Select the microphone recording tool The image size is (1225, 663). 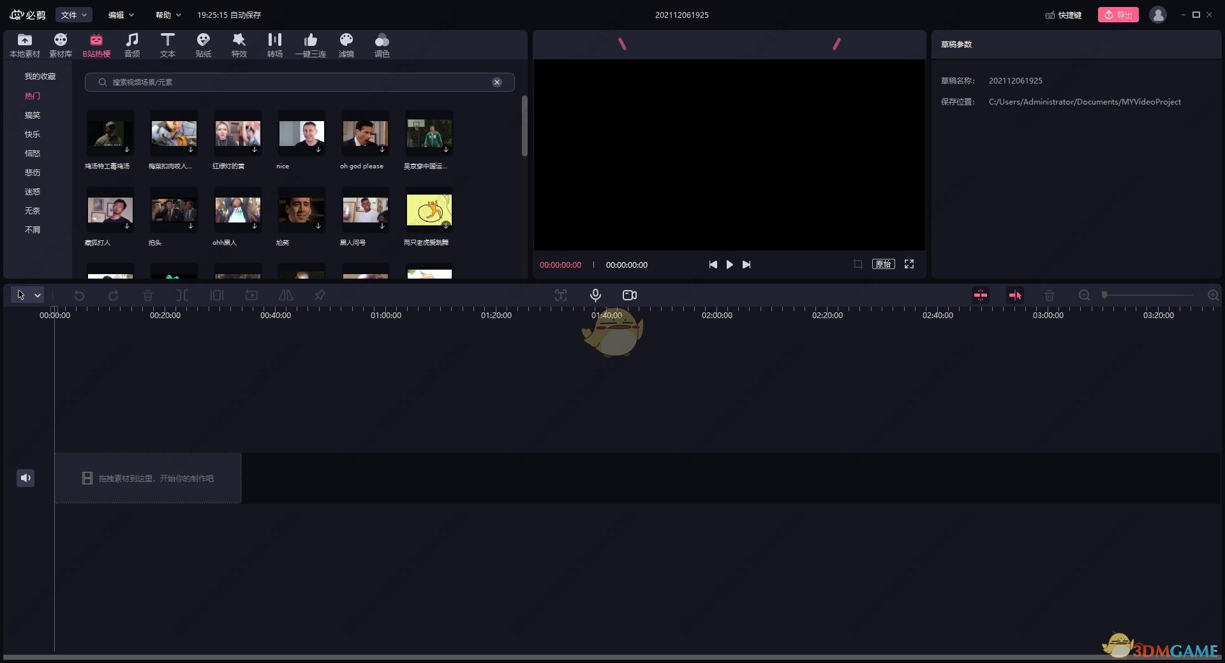(595, 295)
